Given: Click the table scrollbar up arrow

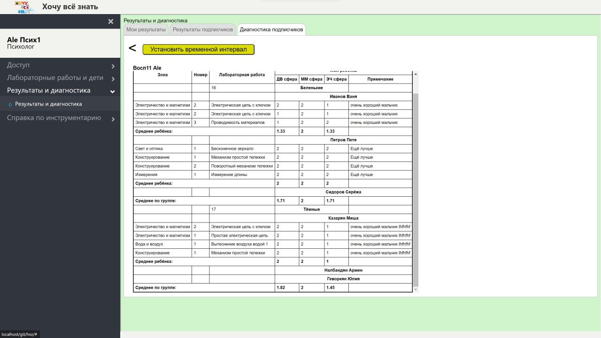Looking at the screenshot, I should coord(415,74).
